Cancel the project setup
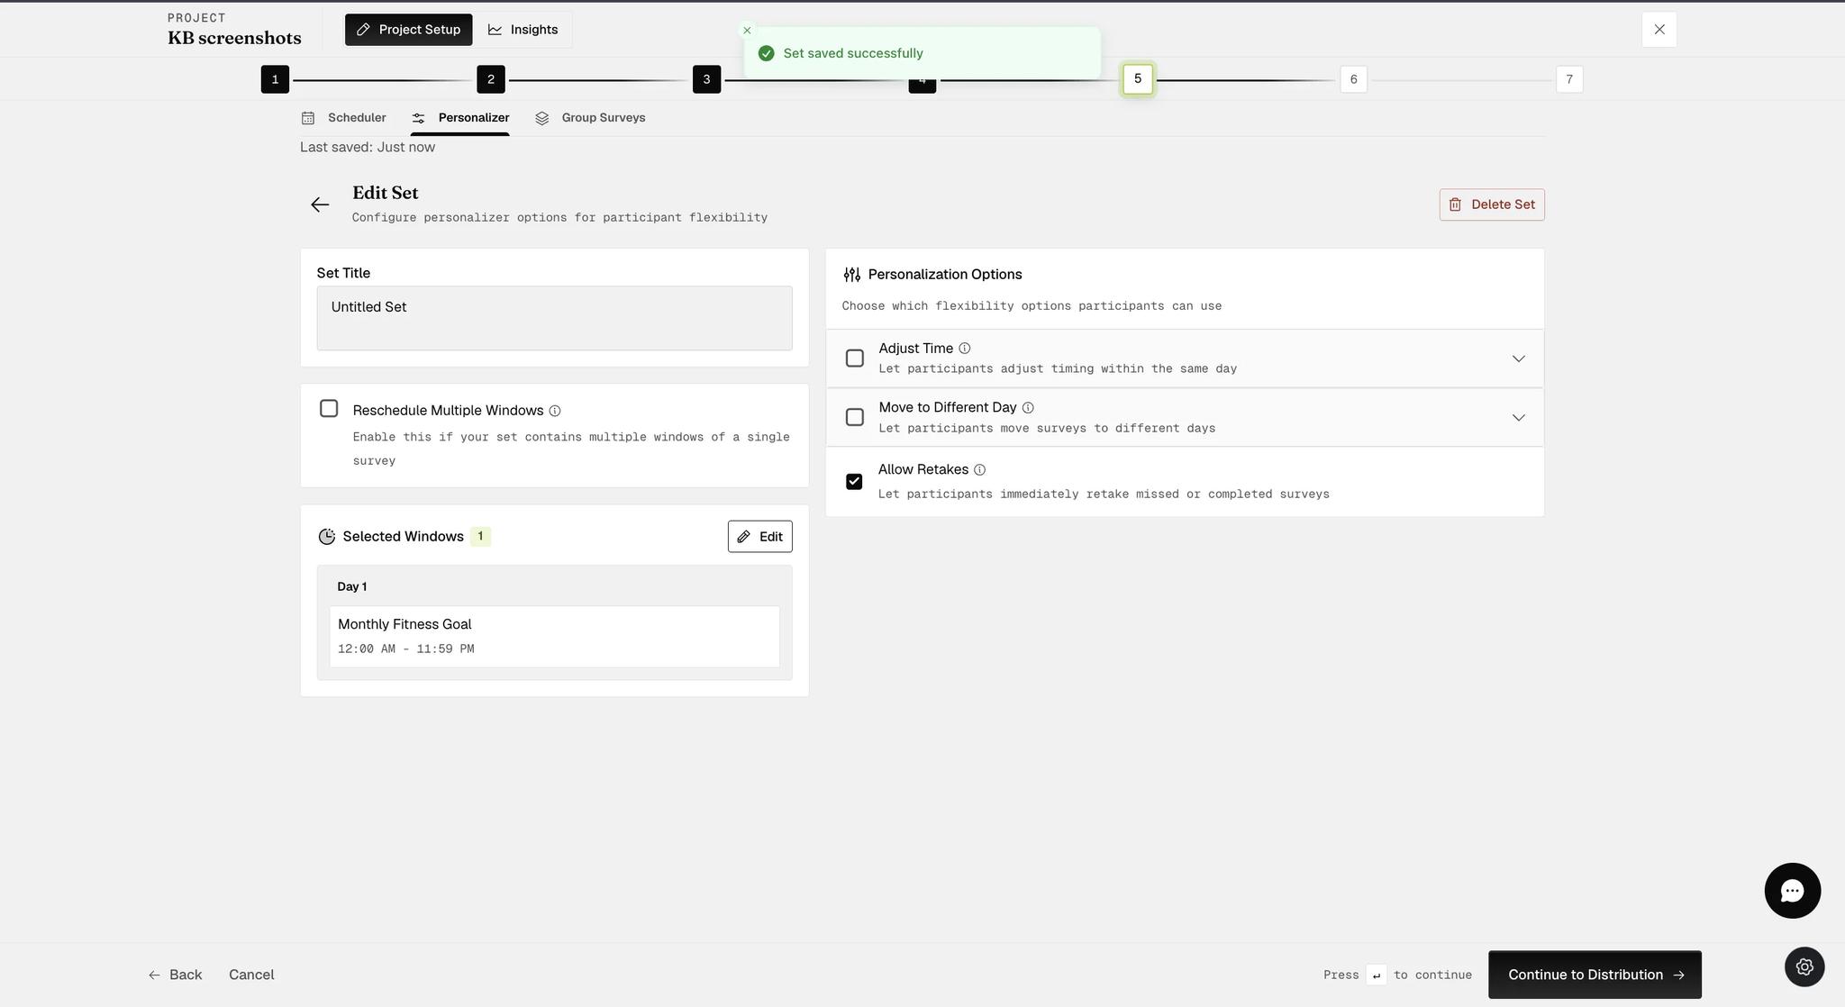This screenshot has width=1845, height=1007. (251, 975)
